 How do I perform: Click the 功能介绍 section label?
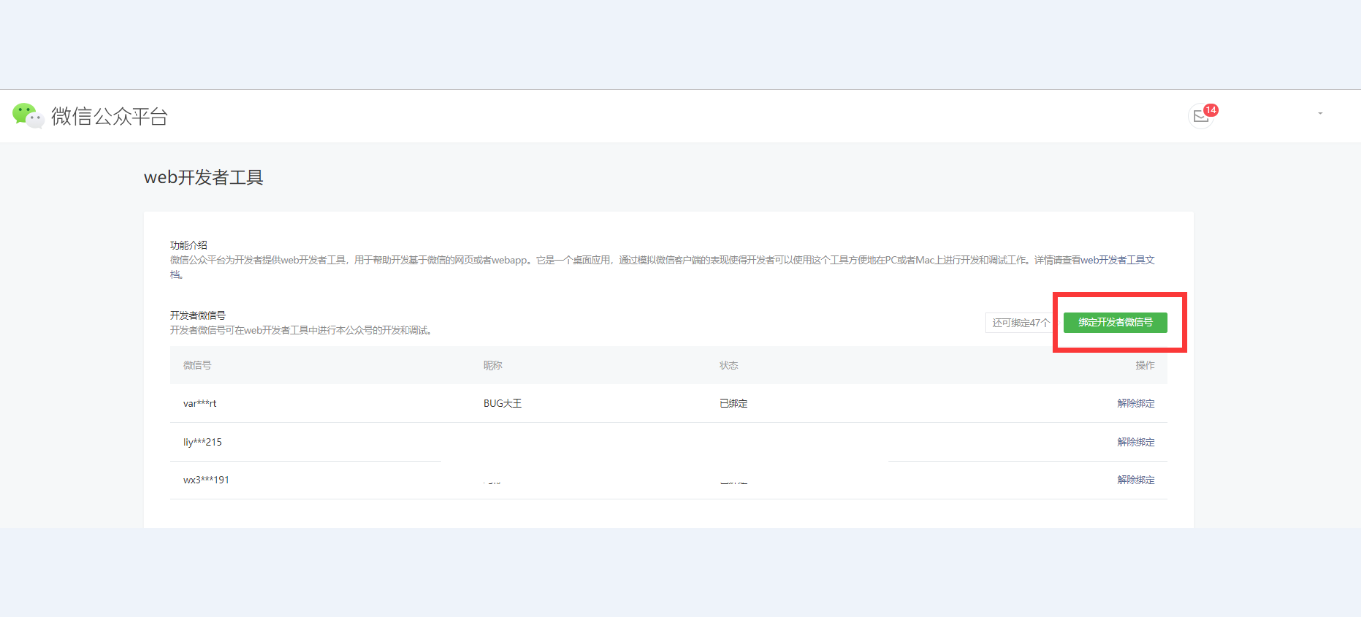coord(189,245)
